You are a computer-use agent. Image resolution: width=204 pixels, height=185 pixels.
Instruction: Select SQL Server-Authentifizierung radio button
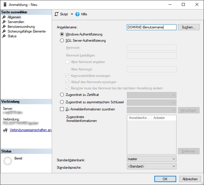tap(62, 41)
